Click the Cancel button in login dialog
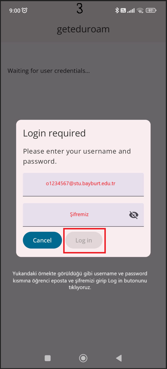This screenshot has width=167, height=369. click(42, 240)
